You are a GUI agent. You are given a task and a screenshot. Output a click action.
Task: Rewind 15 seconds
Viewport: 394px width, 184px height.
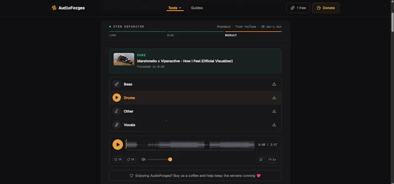[x=118, y=159]
